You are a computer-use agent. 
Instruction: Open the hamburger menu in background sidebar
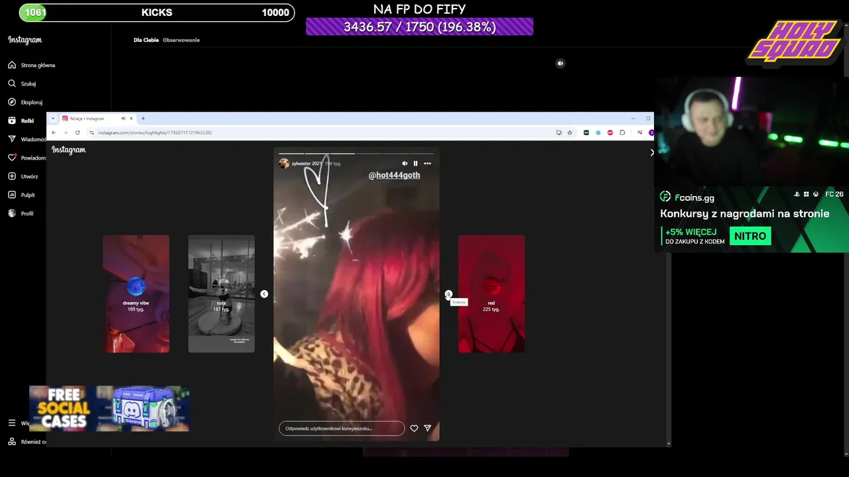[x=12, y=423]
